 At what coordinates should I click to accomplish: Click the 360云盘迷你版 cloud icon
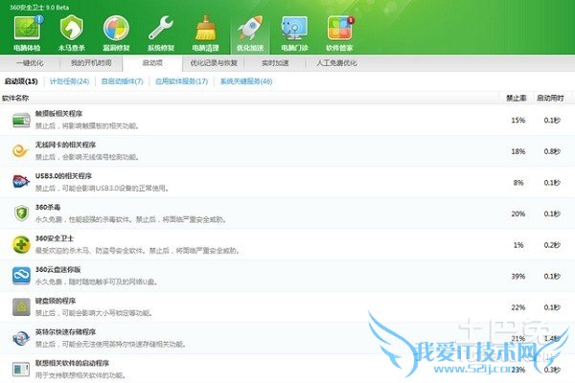[21, 276]
